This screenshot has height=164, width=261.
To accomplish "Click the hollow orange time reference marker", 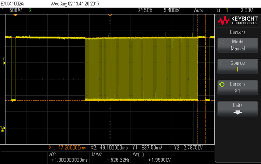I will tap(110, 15).
